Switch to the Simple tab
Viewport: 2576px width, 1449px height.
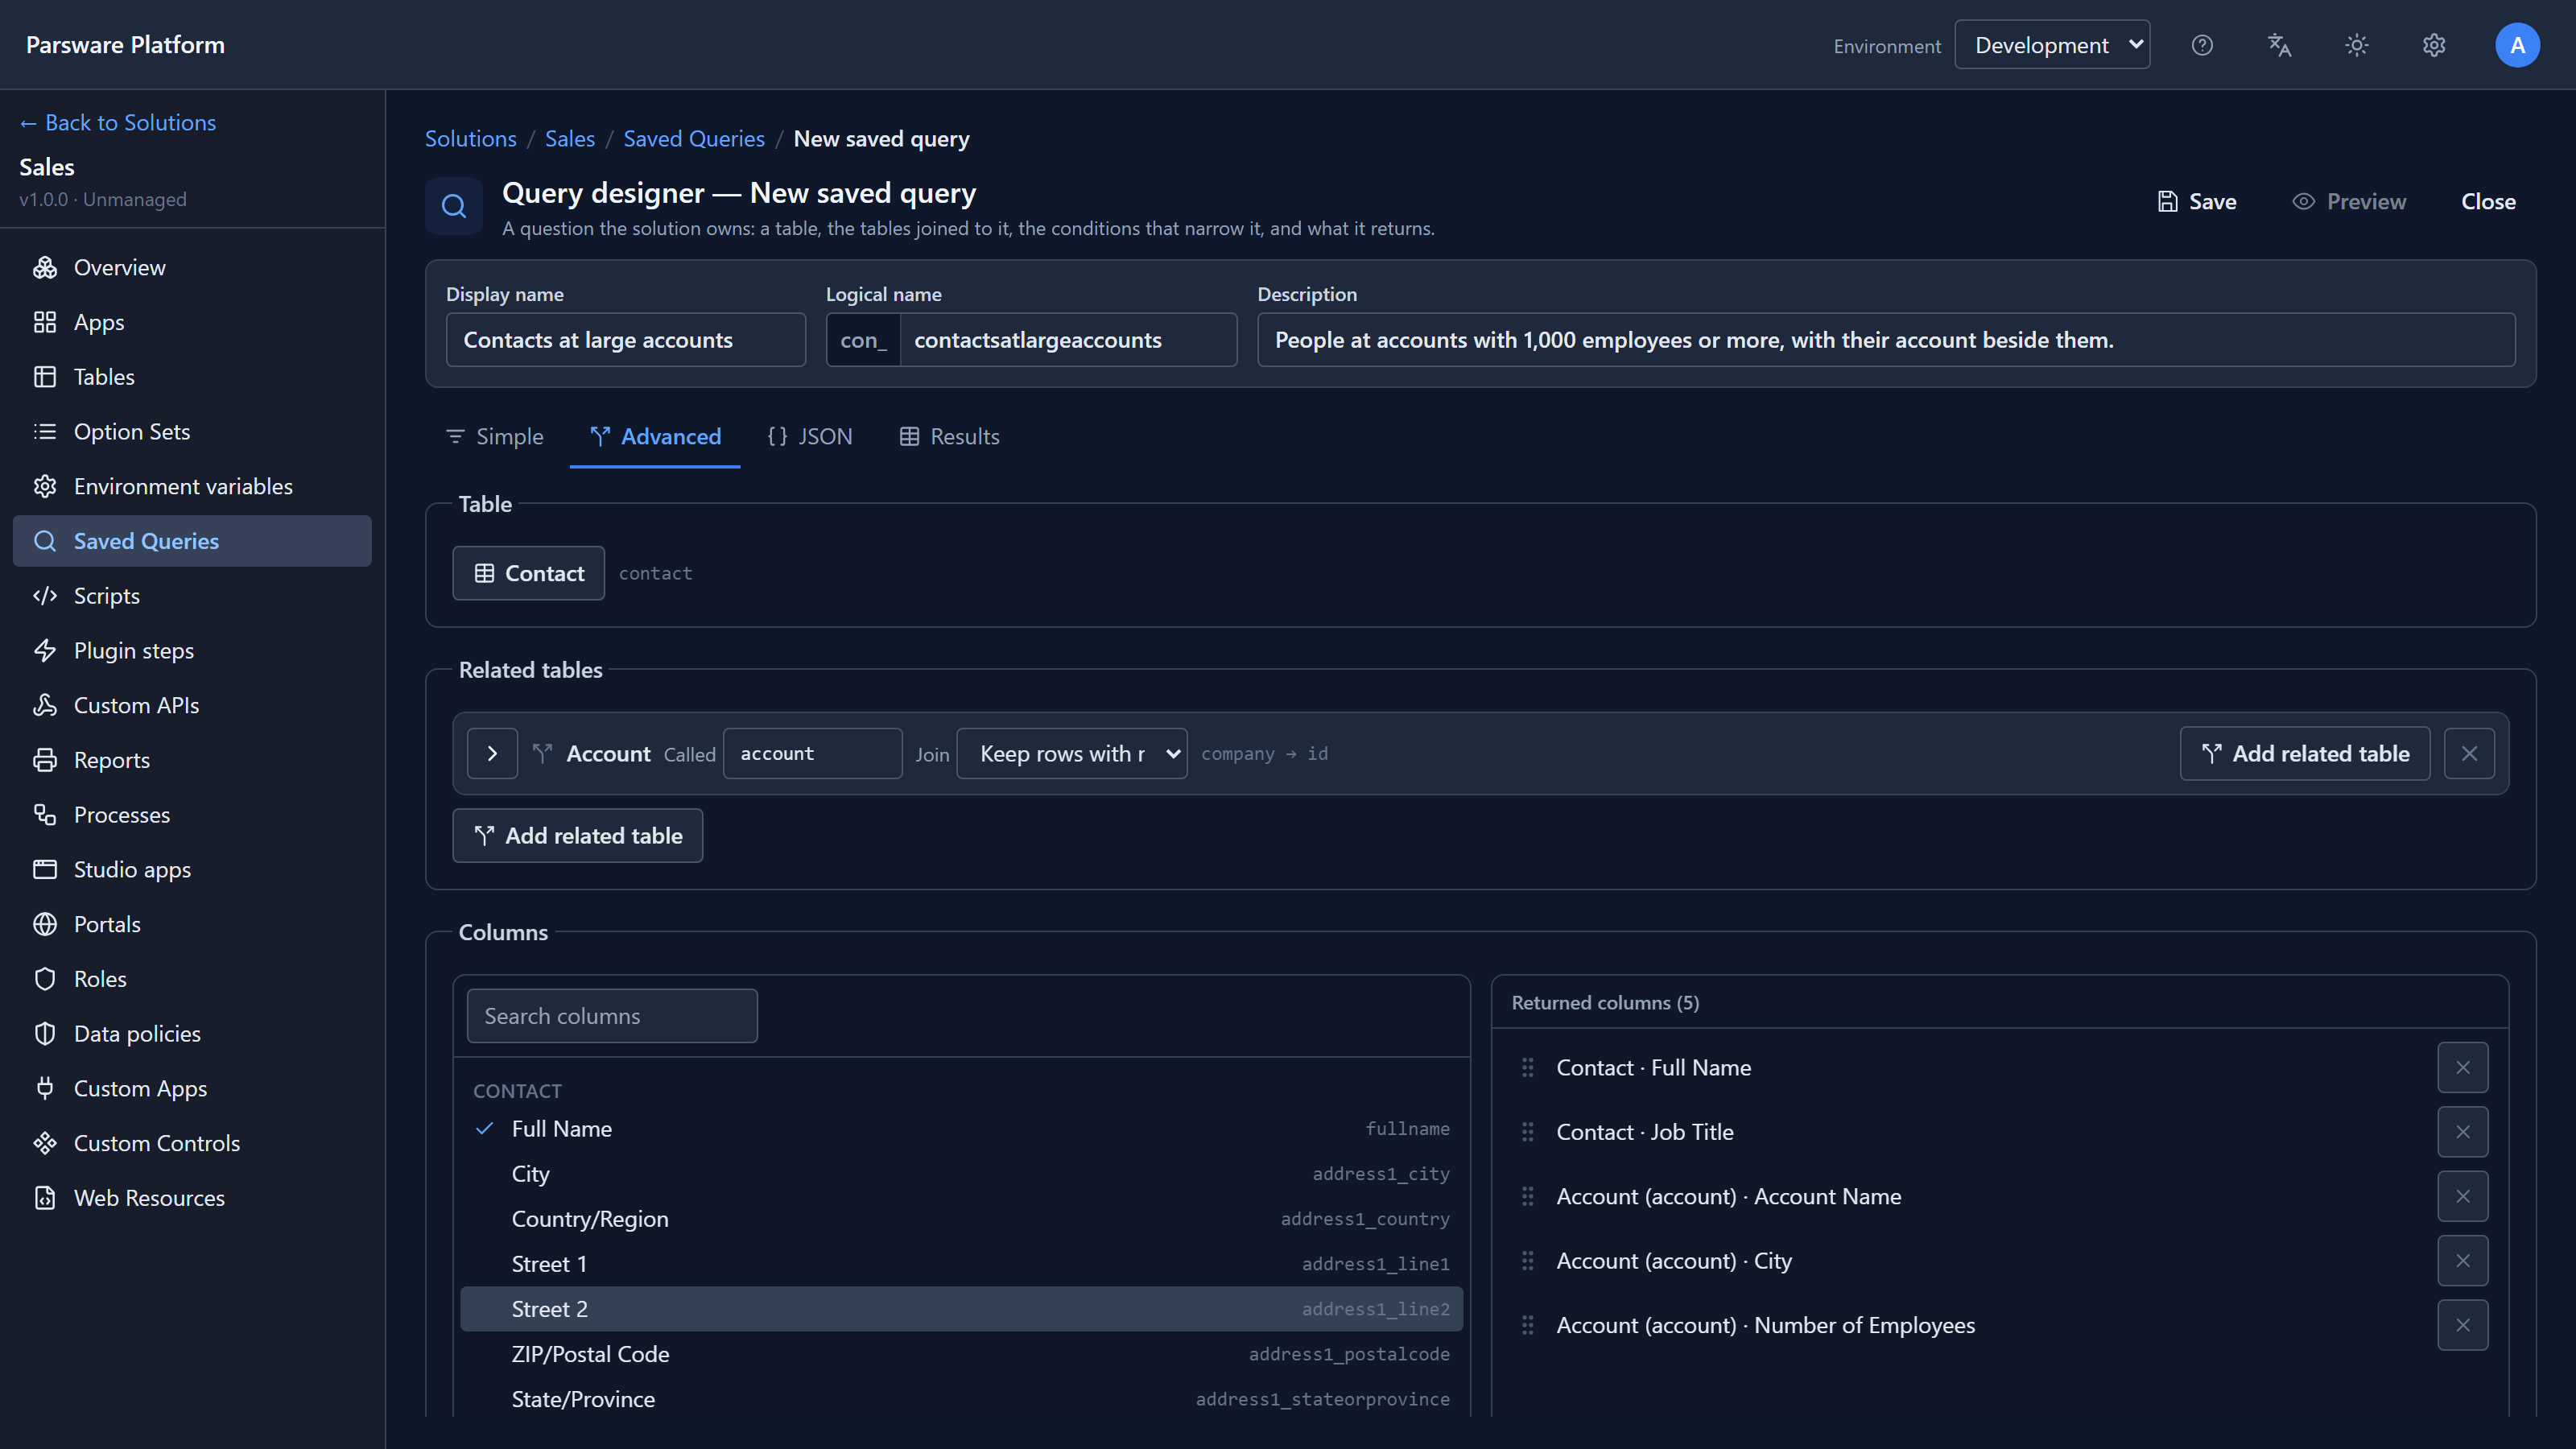point(495,437)
